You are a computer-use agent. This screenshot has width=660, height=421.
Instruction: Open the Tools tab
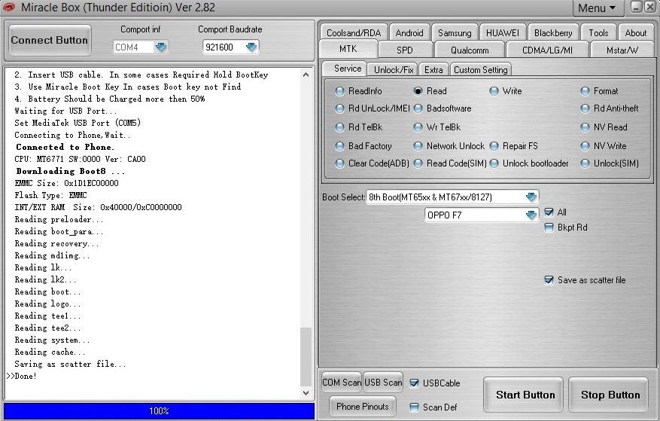598,32
